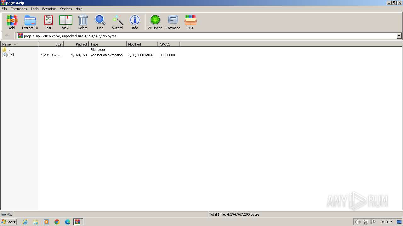Sort by Type column header

[x=107, y=44]
